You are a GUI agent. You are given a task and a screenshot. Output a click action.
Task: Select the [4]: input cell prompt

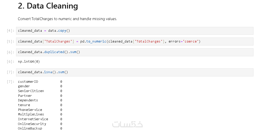[11, 31]
